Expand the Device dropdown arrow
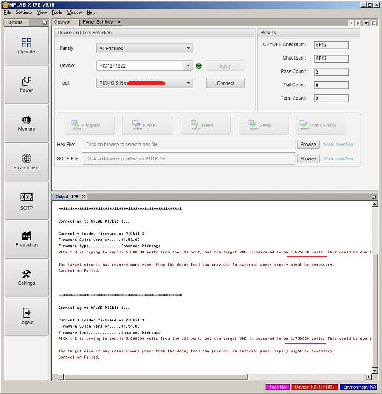This screenshot has height=394, width=382. 188,66
